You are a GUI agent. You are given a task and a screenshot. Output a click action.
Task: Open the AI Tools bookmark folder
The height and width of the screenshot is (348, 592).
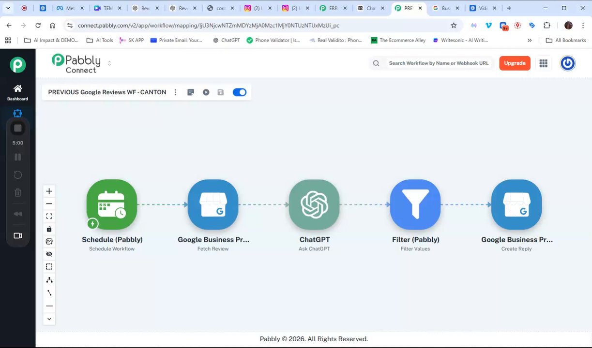click(x=99, y=40)
